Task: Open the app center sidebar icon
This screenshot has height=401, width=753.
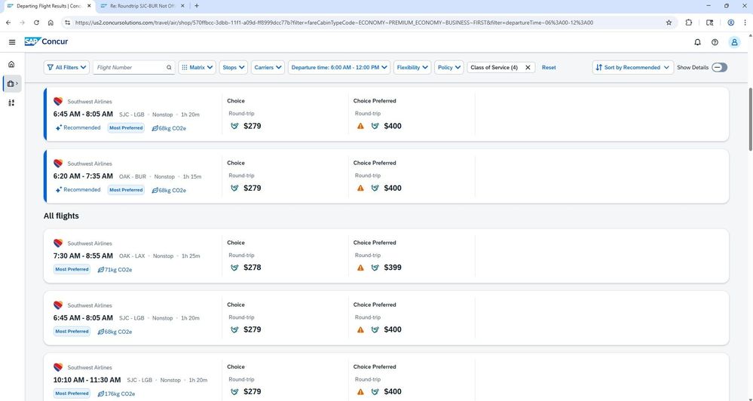Action: pos(11,103)
